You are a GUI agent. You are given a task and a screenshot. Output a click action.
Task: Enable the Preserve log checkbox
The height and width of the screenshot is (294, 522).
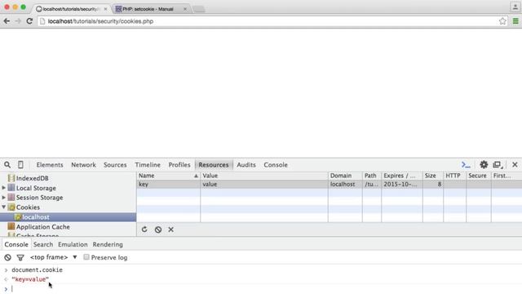(x=86, y=257)
